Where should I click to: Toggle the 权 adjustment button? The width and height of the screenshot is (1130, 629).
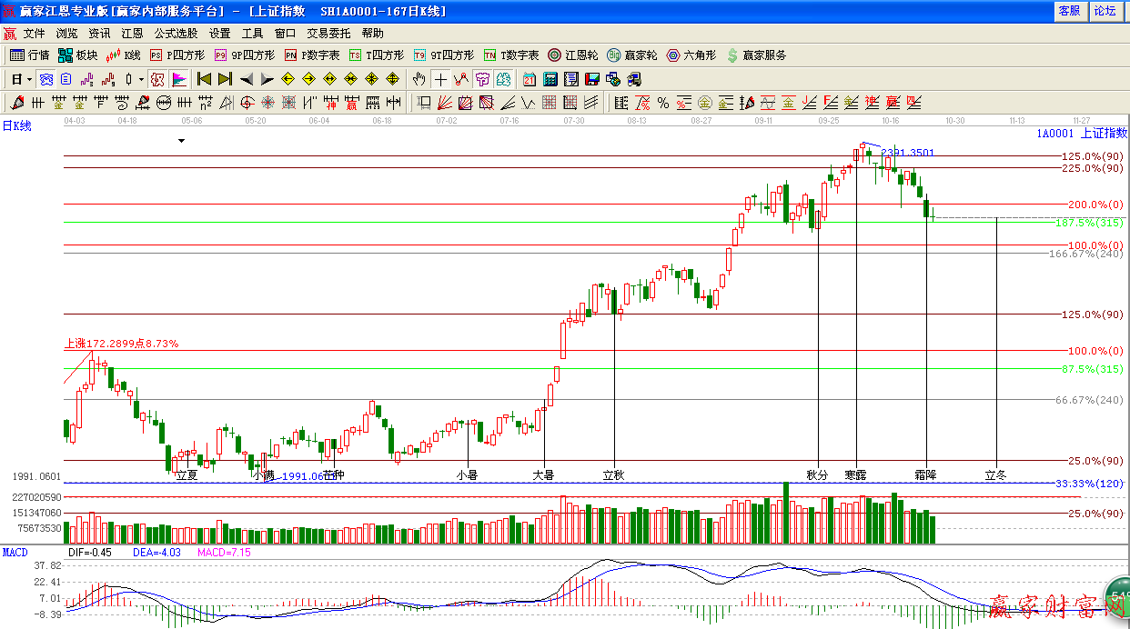pyautogui.click(x=157, y=79)
